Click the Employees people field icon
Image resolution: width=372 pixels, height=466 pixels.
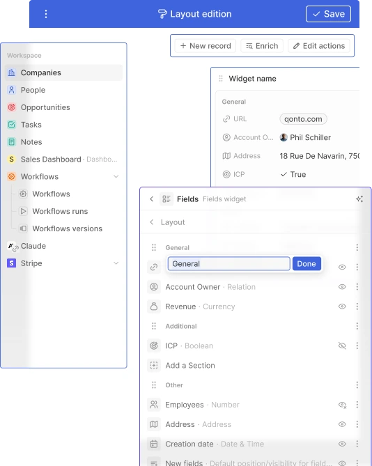[x=154, y=405]
